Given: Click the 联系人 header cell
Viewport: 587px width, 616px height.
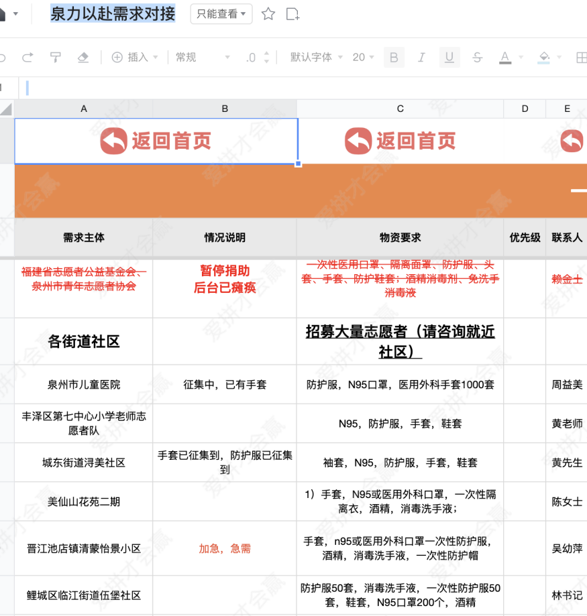Looking at the screenshot, I should 567,238.
